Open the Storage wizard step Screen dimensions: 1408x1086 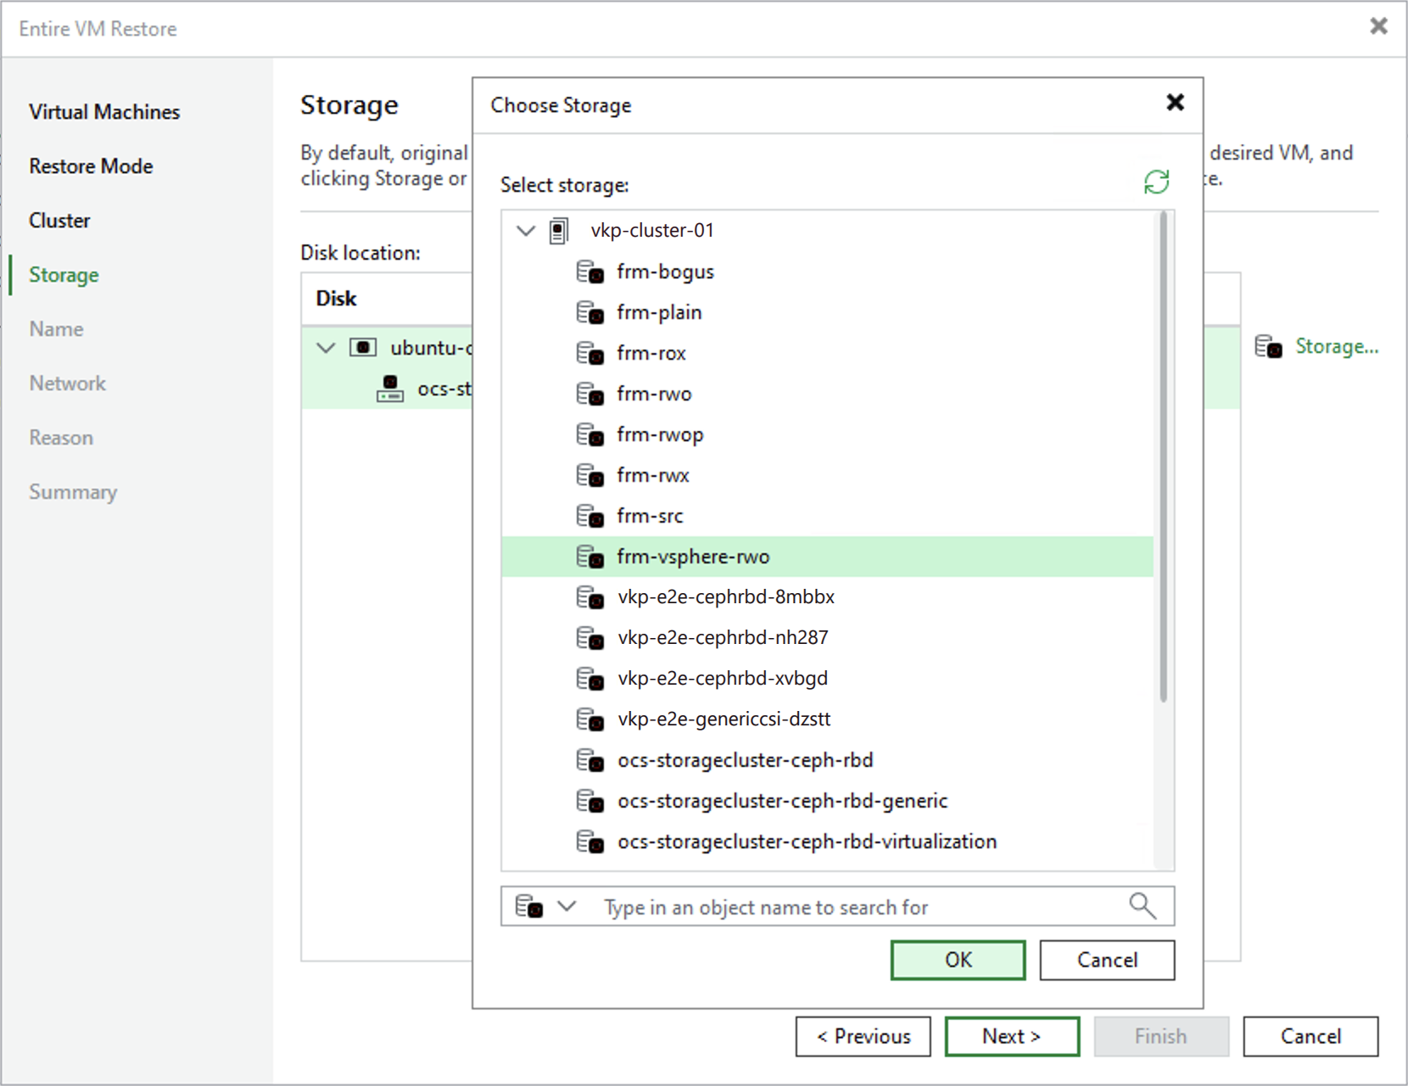[x=64, y=275]
